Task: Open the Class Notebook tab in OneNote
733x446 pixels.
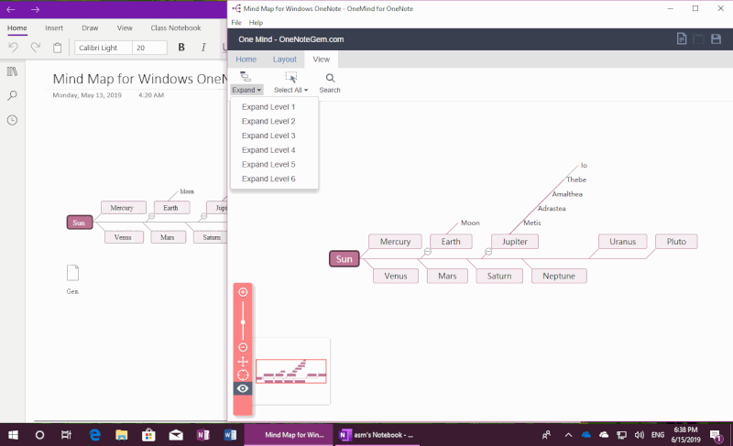Action: pos(176,28)
